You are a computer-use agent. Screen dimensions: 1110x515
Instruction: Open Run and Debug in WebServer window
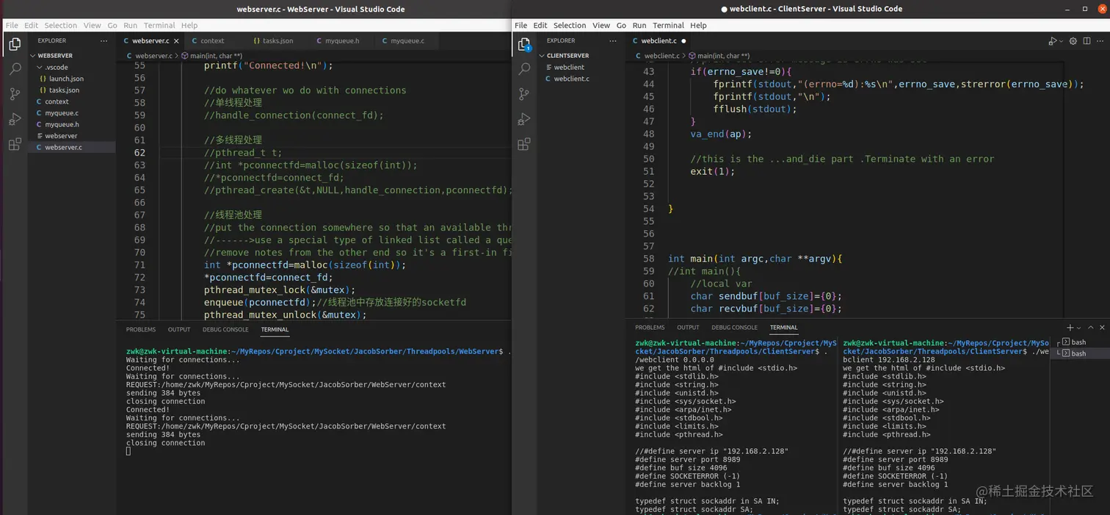click(15, 119)
